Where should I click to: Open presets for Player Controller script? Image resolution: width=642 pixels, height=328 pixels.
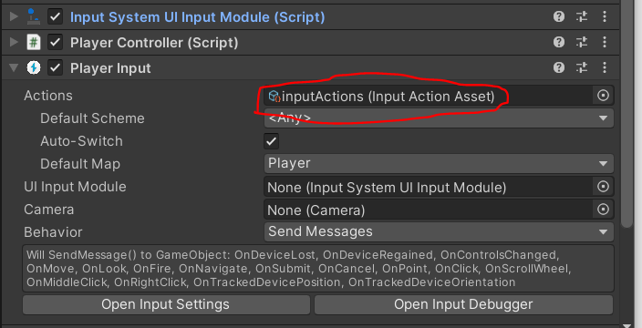tap(582, 42)
